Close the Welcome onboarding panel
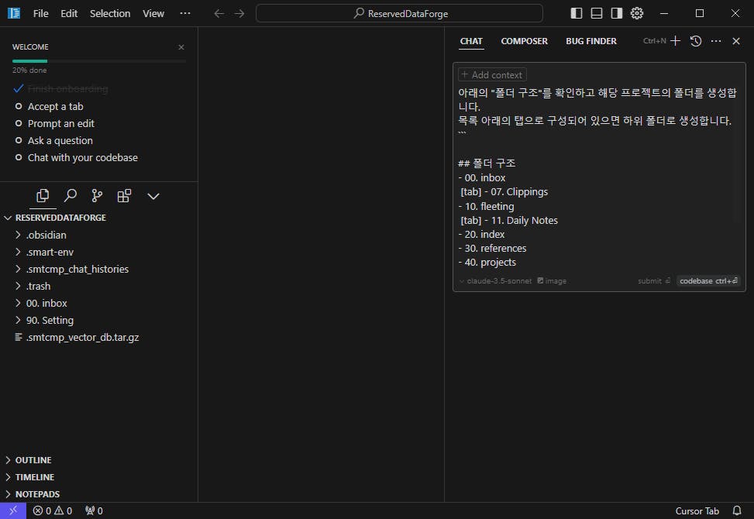754x519 pixels. click(181, 47)
